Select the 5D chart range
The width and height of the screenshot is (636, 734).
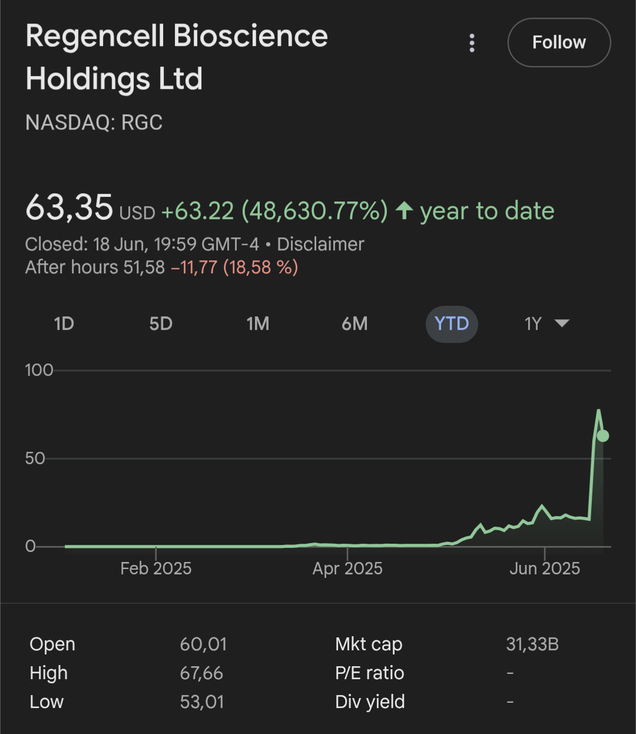(161, 323)
